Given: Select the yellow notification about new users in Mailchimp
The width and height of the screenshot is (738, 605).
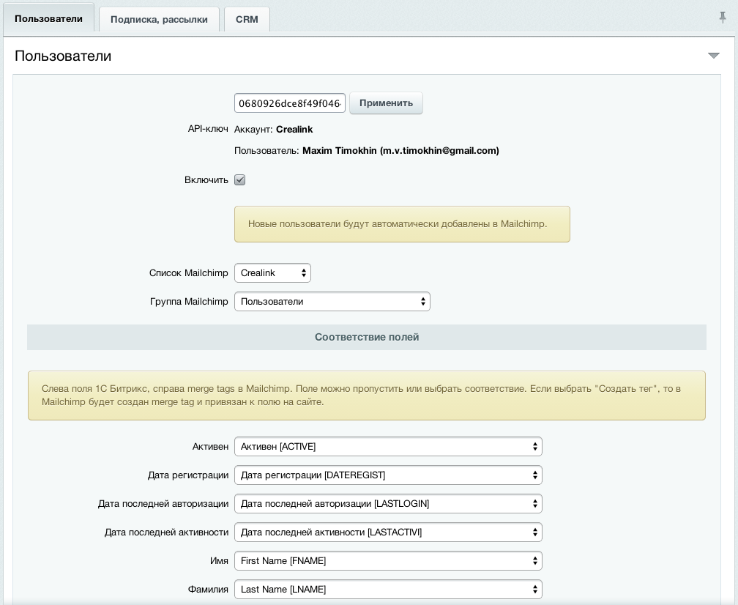Looking at the screenshot, I should coord(402,224).
